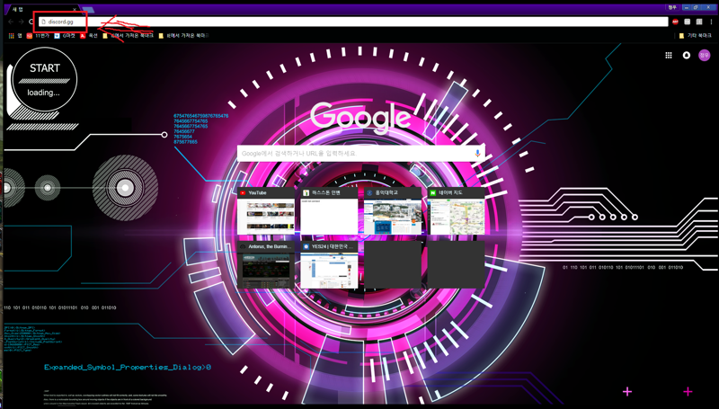This screenshot has height=409, width=719.
Task: Close the current browser tab
Action: pyautogui.click(x=75, y=10)
